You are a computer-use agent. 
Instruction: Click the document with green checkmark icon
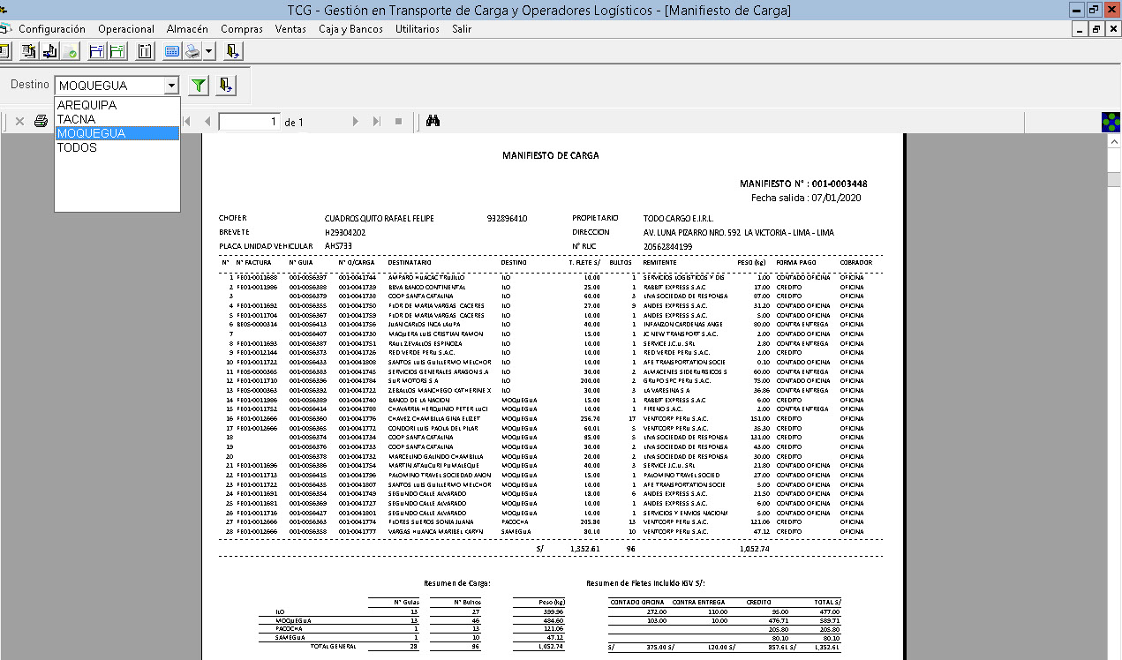pos(70,51)
